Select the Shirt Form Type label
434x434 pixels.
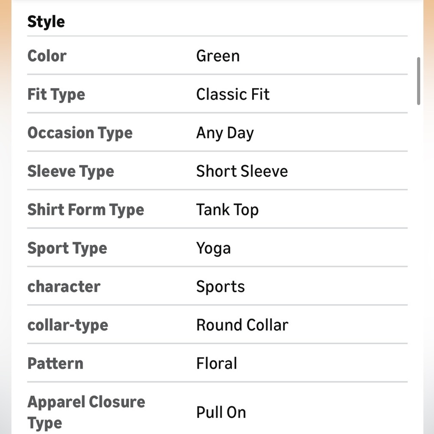[x=85, y=210]
